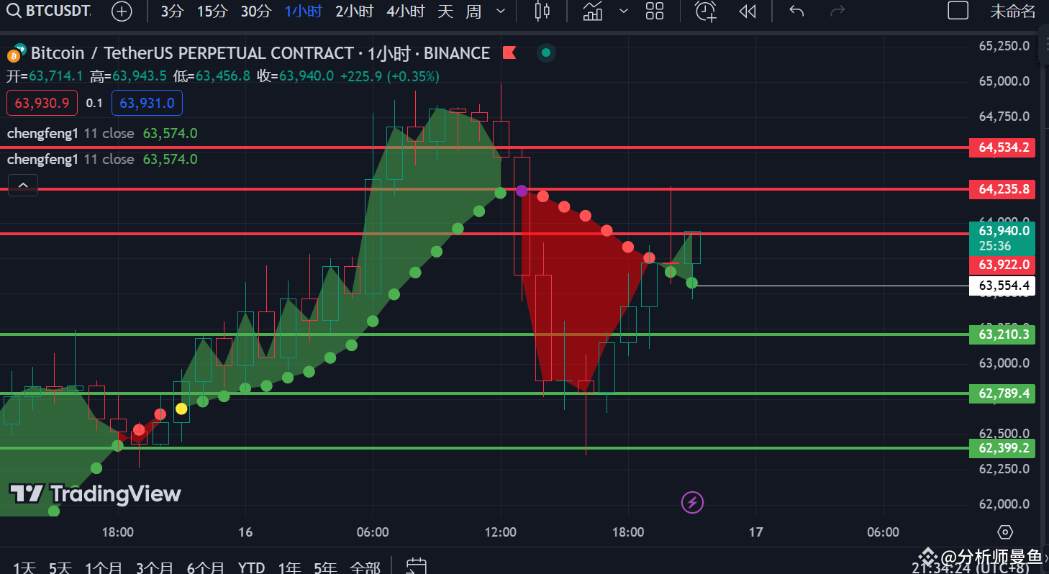
Task: Open bar replay with rewind icon
Action: click(x=747, y=11)
